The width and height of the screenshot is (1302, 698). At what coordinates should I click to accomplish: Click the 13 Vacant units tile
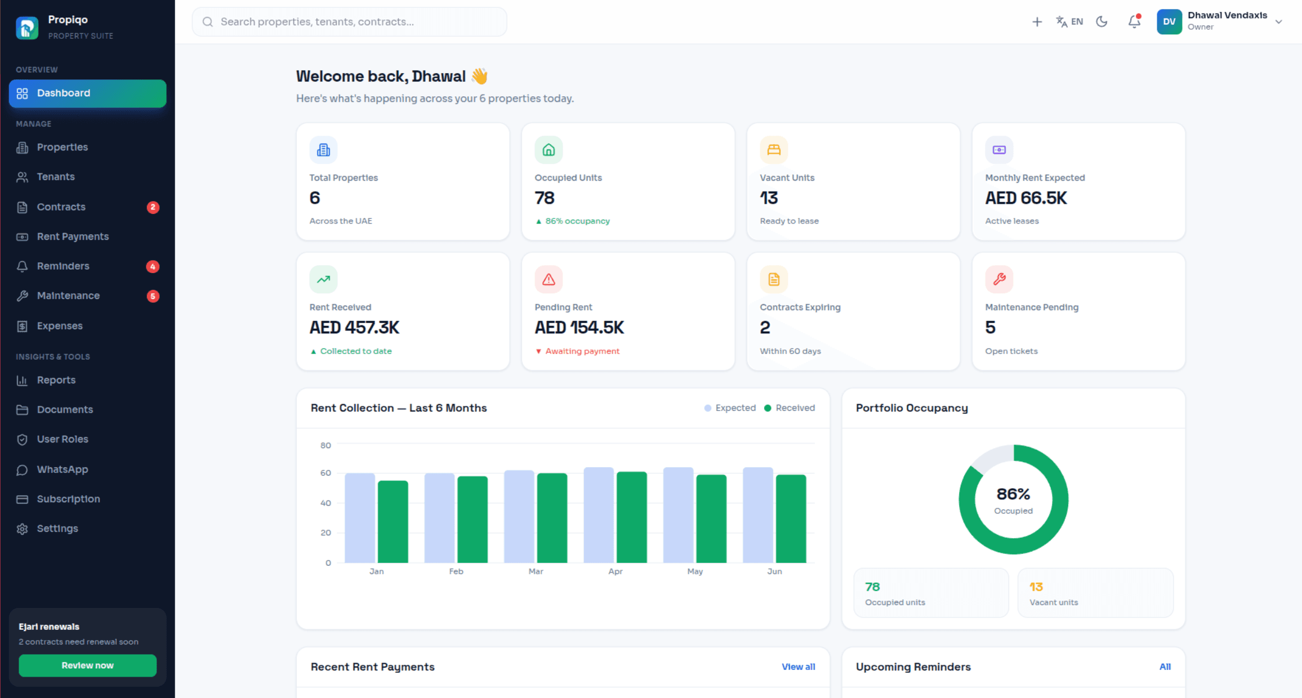1095,593
